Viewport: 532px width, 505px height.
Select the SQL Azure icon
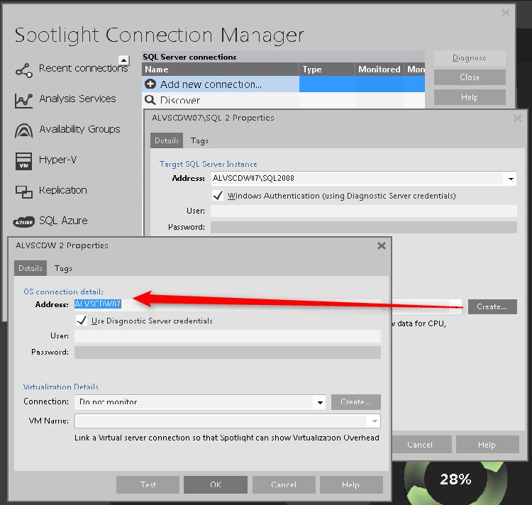point(23,221)
